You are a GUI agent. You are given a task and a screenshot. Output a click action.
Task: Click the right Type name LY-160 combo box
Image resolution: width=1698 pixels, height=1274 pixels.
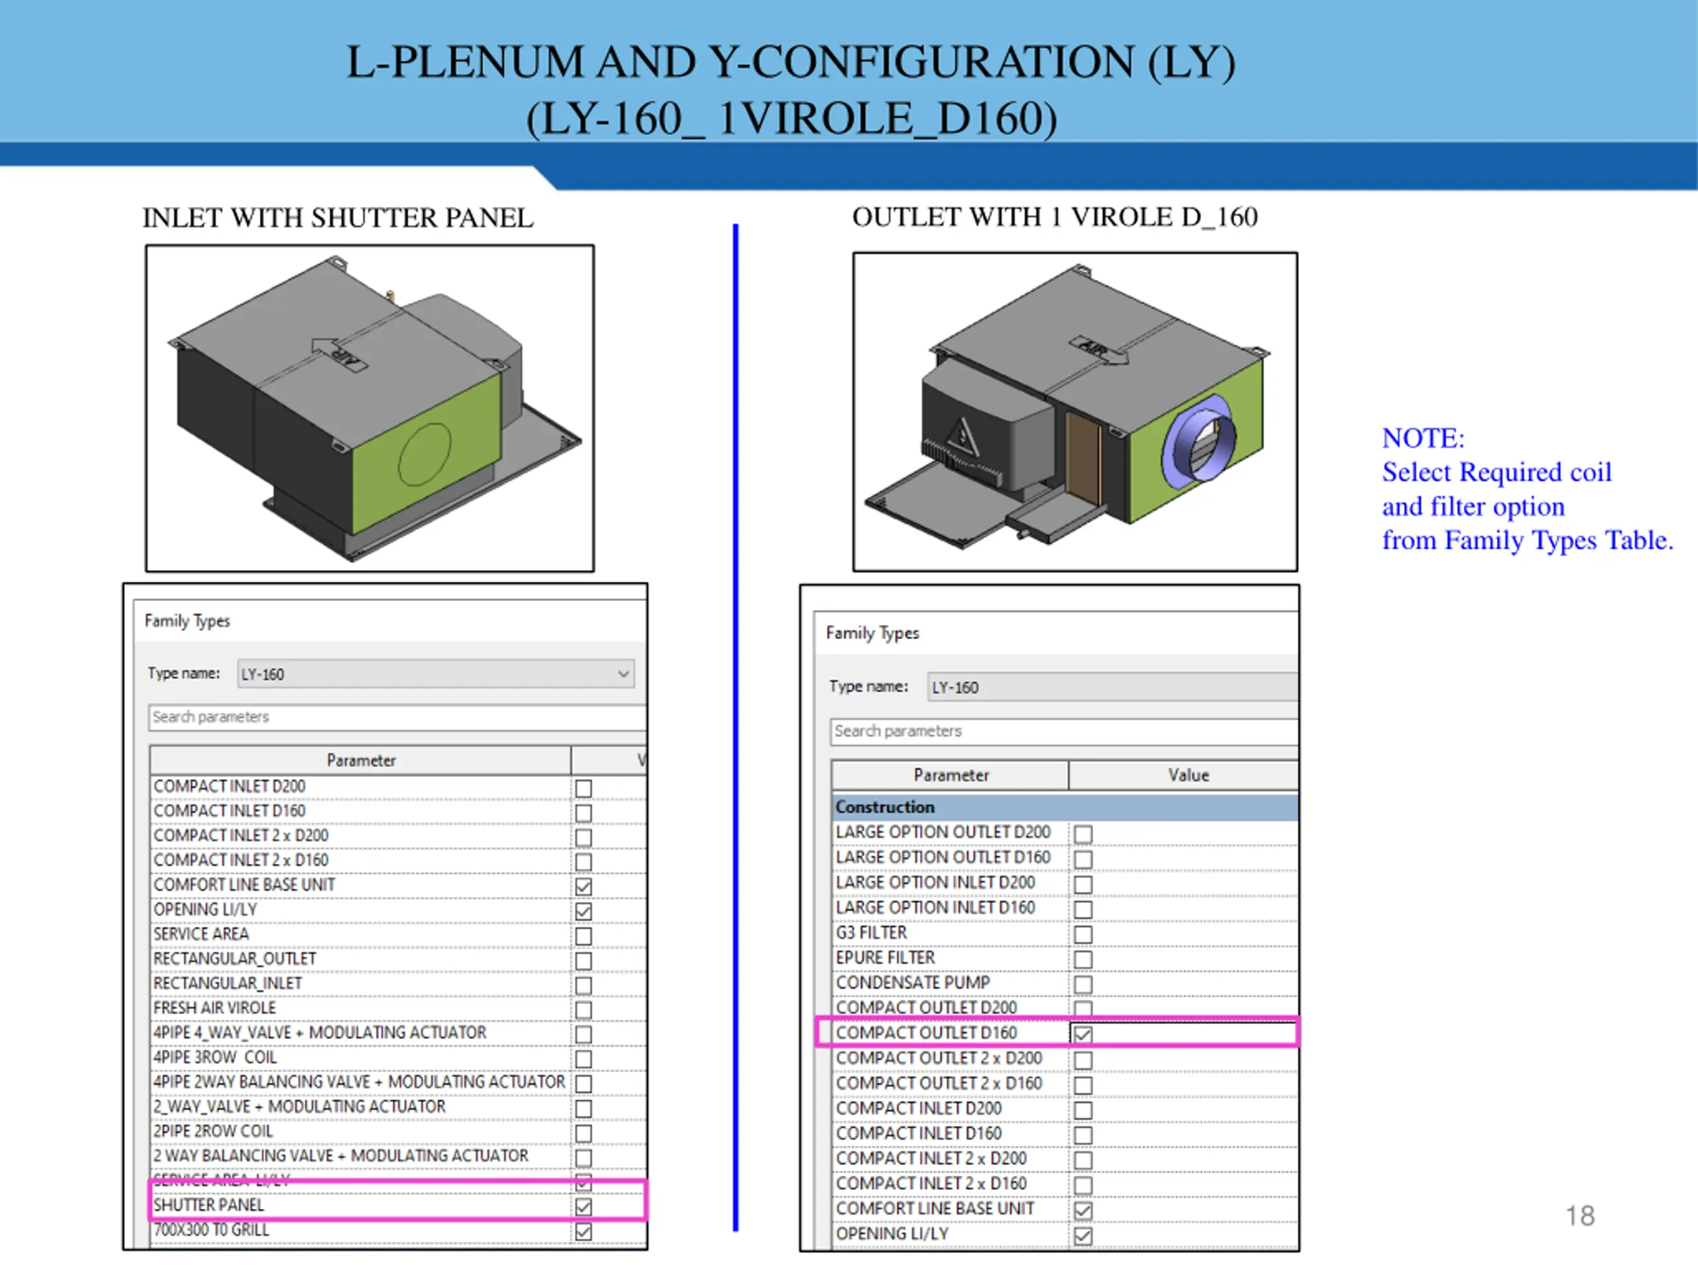click(1112, 687)
